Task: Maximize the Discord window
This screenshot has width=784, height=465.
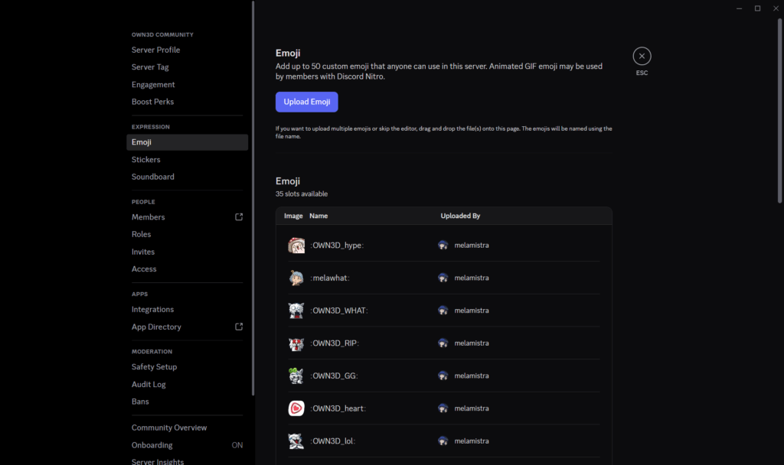Action: [757, 8]
